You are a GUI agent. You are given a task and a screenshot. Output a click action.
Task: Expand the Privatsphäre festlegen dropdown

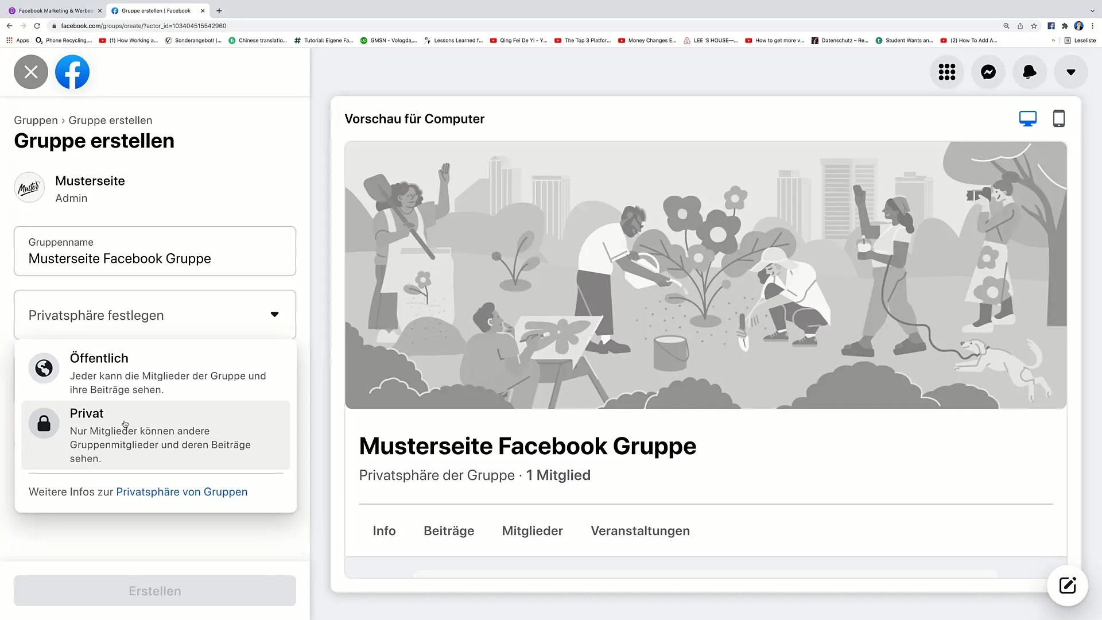155,315
